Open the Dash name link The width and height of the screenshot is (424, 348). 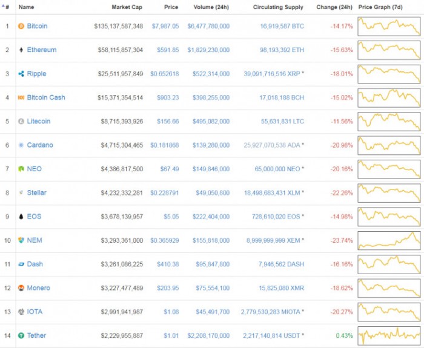(x=35, y=264)
